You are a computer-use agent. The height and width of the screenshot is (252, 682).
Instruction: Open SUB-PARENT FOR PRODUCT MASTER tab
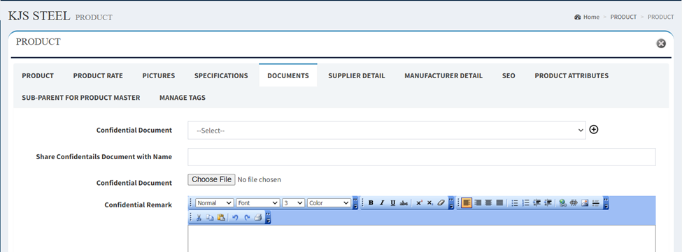(x=81, y=98)
